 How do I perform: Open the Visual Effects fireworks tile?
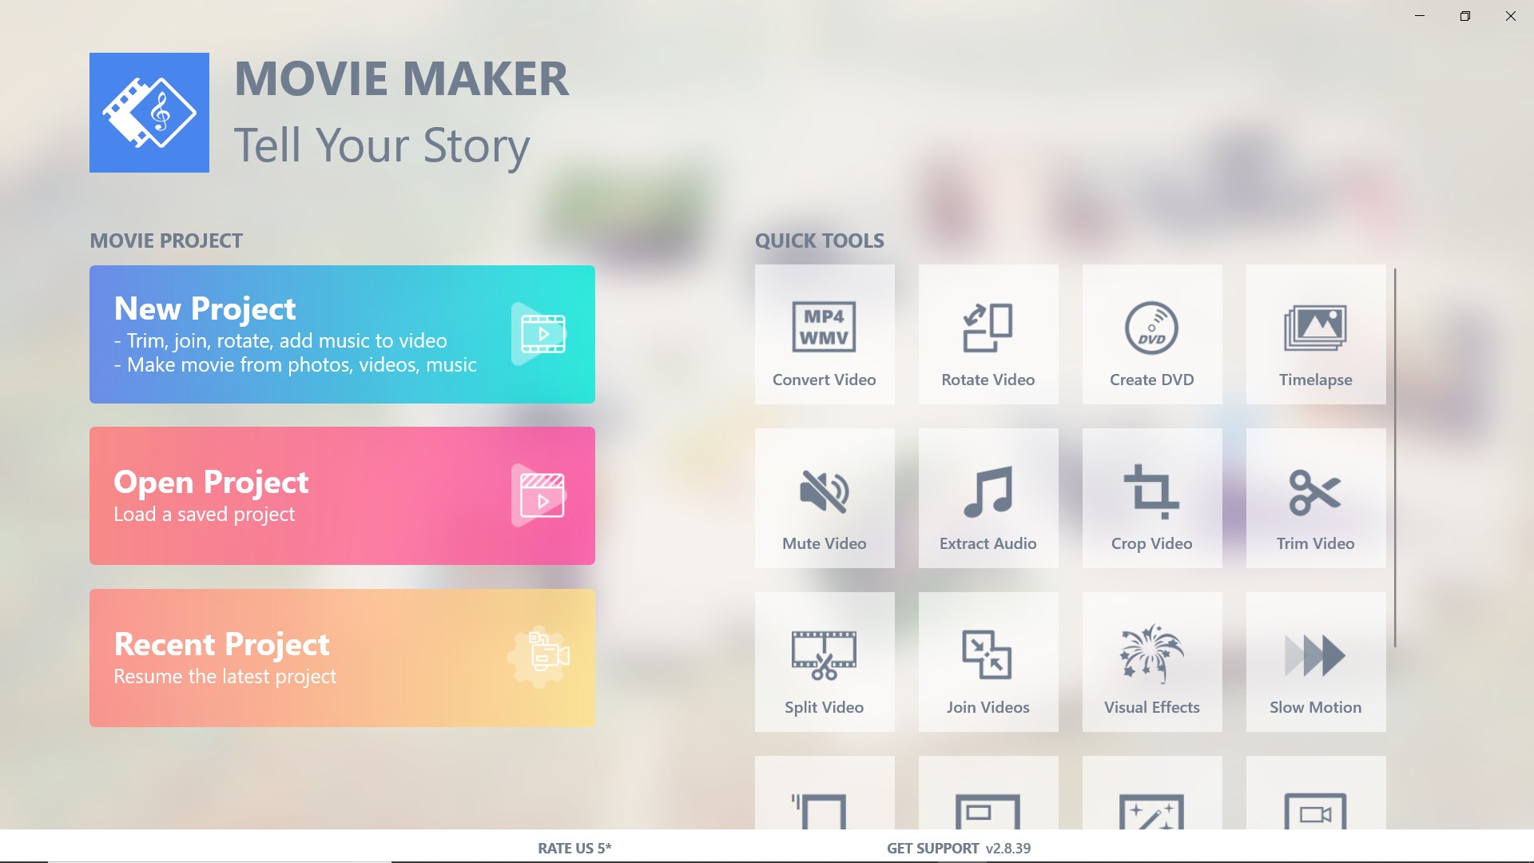point(1152,662)
